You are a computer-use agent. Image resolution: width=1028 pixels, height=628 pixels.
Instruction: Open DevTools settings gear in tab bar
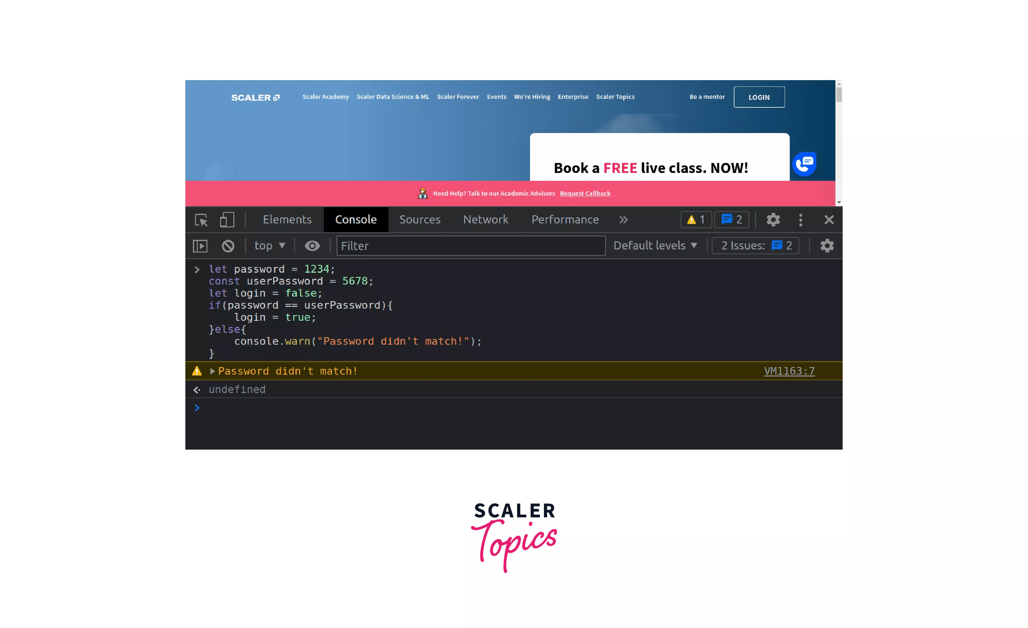(773, 220)
